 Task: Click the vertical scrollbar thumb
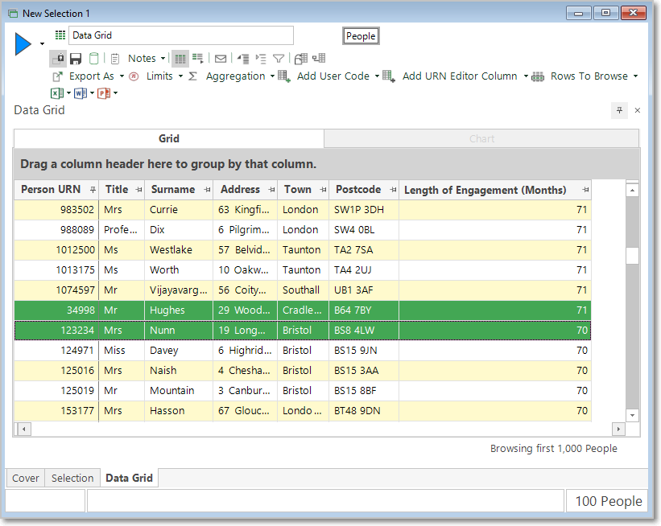click(632, 255)
